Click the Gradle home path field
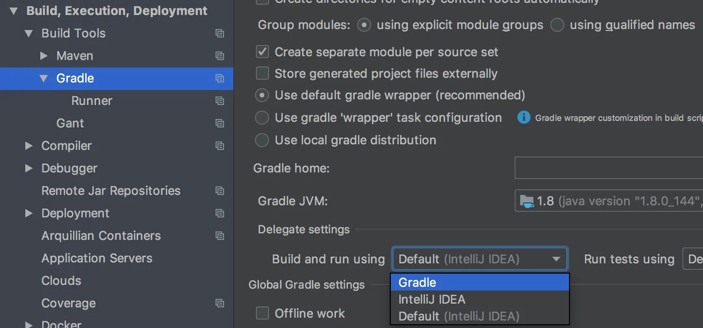This screenshot has width=703, height=328. click(x=608, y=168)
